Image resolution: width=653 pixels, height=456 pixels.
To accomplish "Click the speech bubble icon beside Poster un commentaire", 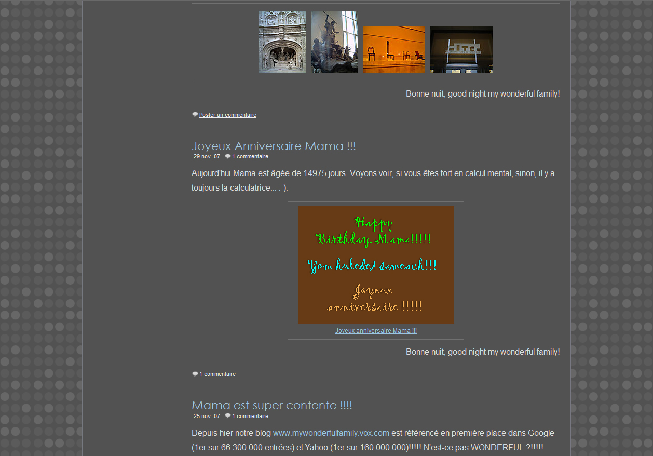I will pyautogui.click(x=195, y=115).
